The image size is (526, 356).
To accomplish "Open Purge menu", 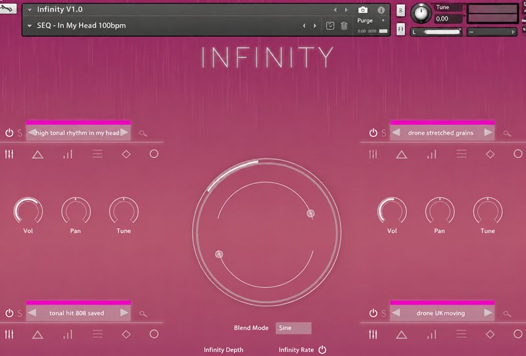I will [365, 20].
